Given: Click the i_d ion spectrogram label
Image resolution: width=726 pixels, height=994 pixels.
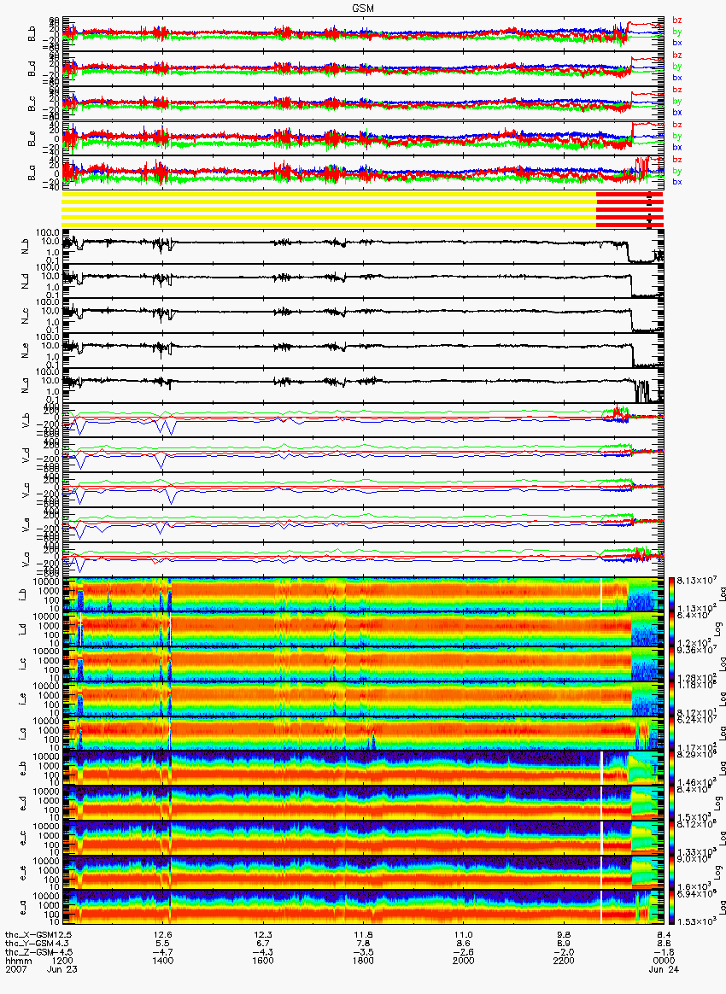Looking at the screenshot, I should [x=23, y=629].
